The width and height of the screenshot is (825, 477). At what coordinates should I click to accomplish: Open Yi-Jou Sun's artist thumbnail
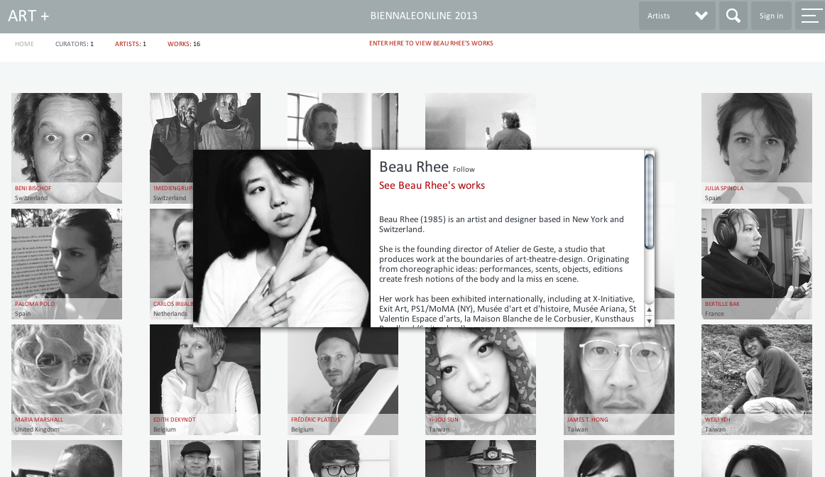click(481, 380)
